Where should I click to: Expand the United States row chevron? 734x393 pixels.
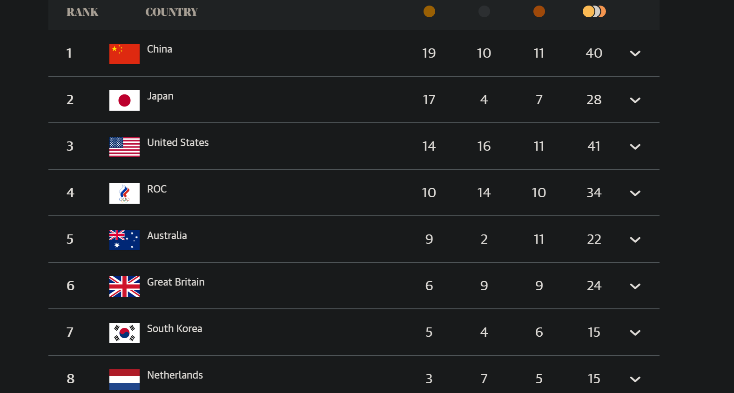(x=635, y=147)
